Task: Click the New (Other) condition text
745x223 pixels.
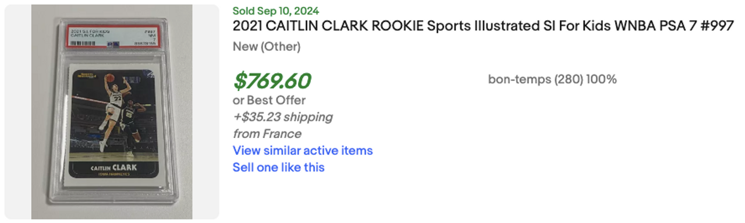Action: 267,47
